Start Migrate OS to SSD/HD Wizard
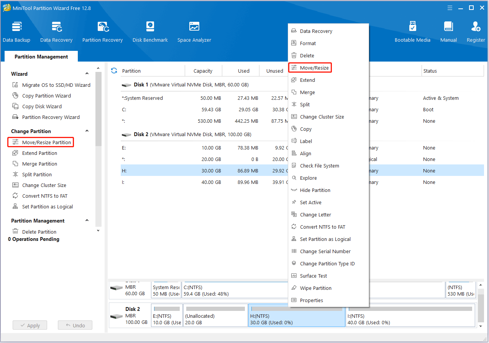The height and width of the screenshot is (343, 489). [51, 85]
